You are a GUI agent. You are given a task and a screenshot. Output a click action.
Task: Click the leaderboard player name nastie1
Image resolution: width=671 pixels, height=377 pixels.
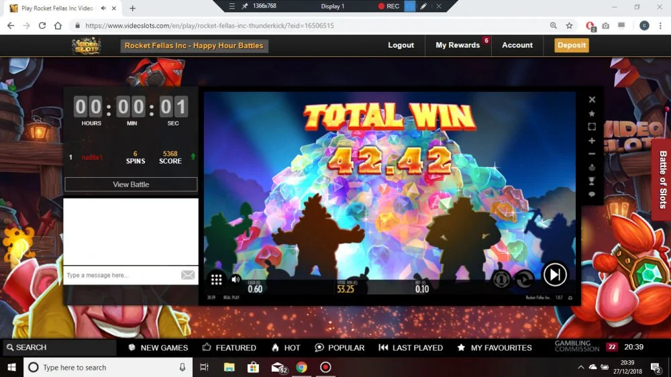pos(92,158)
